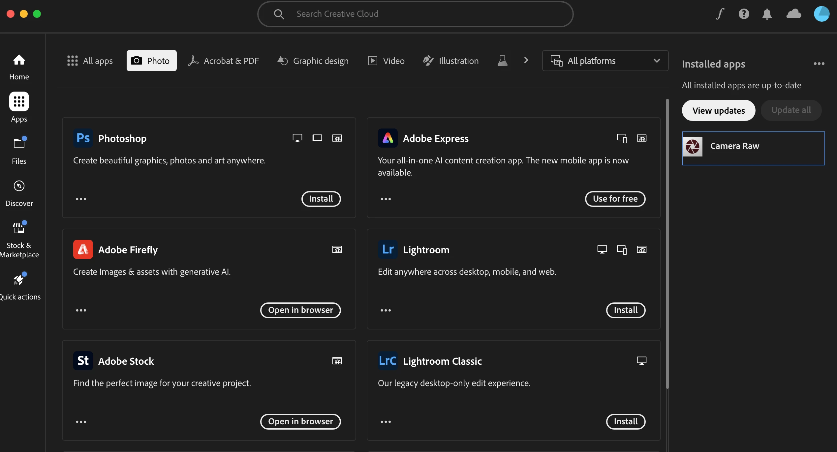Viewport: 837px width, 452px height.
Task: Click the help question mark icon
Action: 744,14
